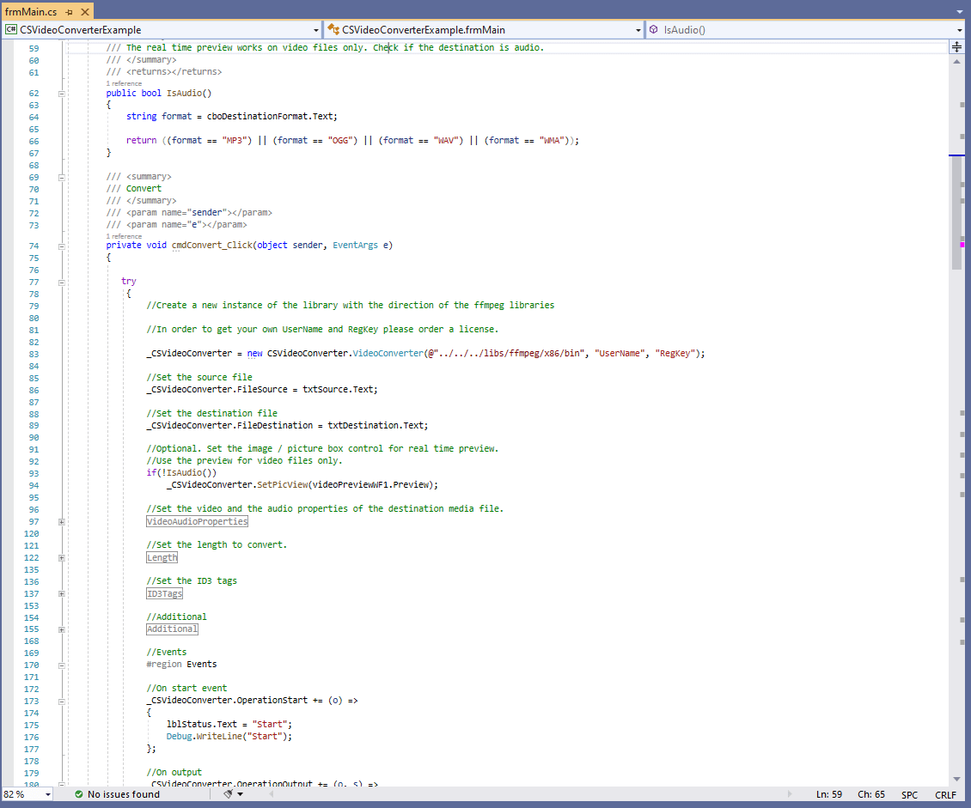Viewport: 971px width, 808px height.
Task: Open the '1 reference' CodeLens above cmdConvert_Click
Action: [x=124, y=236]
